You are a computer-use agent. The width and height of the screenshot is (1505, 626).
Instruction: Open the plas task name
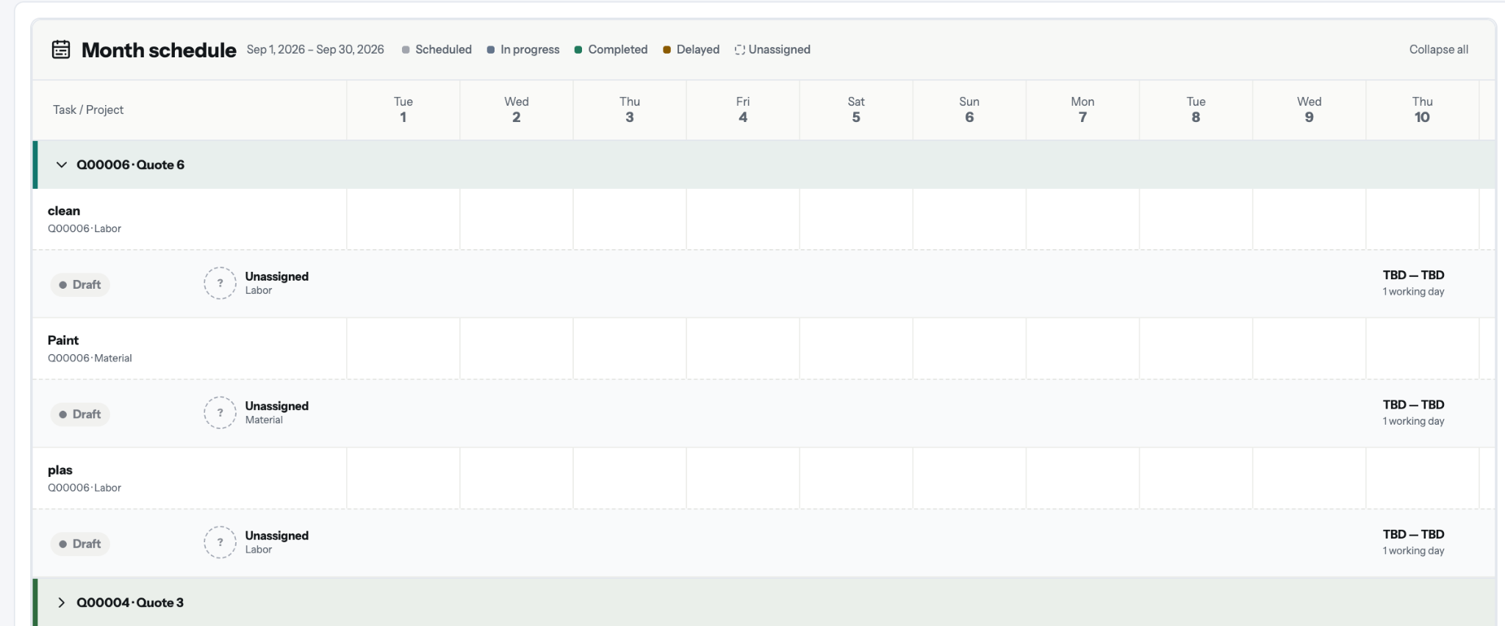(x=60, y=470)
